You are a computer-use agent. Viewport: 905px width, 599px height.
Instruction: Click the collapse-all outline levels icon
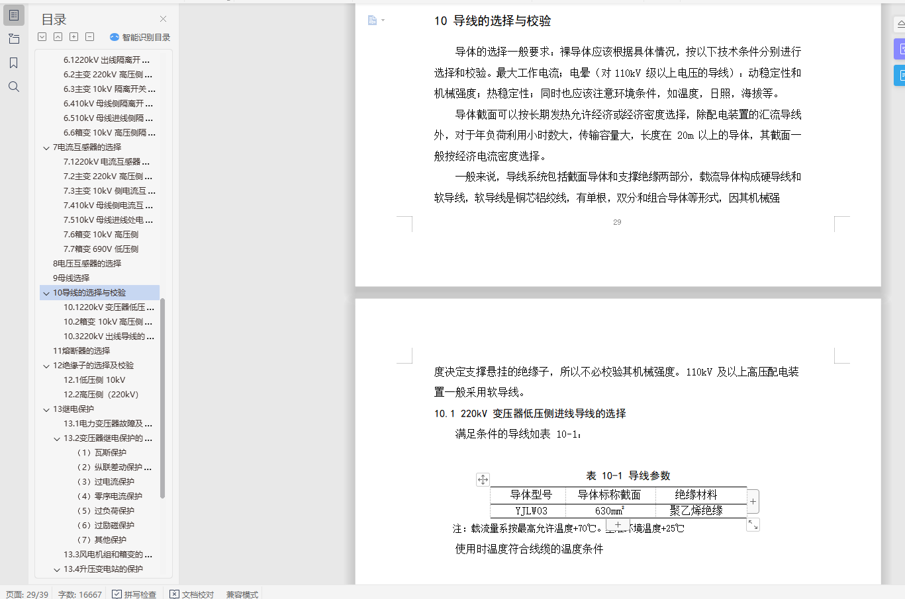[x=58, y=37]
